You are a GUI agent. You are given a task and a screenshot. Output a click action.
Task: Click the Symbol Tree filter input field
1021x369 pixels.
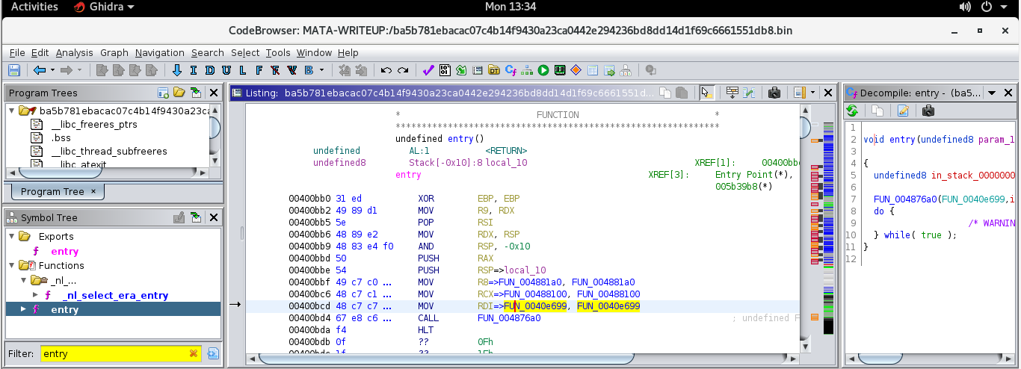(120, 353)
